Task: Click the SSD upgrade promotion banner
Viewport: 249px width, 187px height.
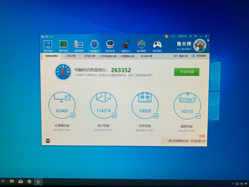Action: coord(184,141)
